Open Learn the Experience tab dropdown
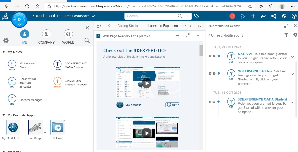 click(184, 26)
